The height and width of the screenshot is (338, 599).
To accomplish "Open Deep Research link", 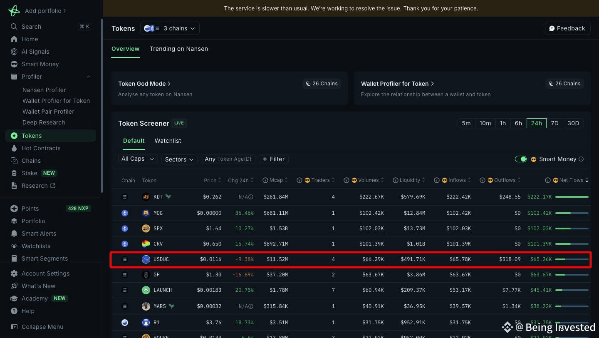I will pos(44,122).
